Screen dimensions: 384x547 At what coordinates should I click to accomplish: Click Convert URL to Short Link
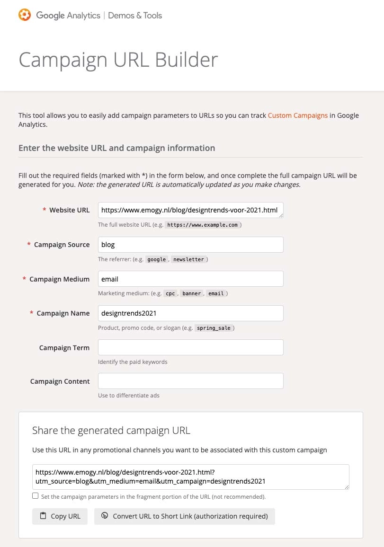187,516
